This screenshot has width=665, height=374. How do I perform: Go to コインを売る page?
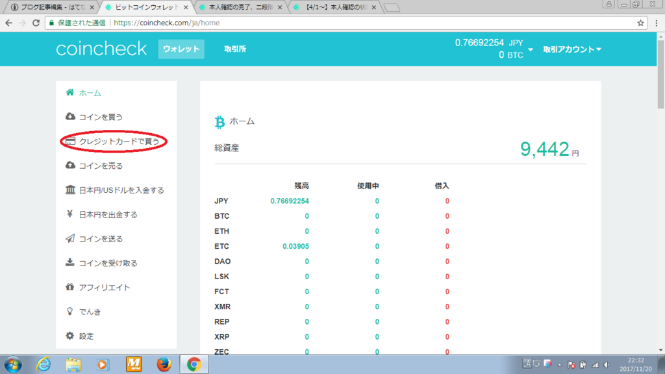click(x=101, y=166)
